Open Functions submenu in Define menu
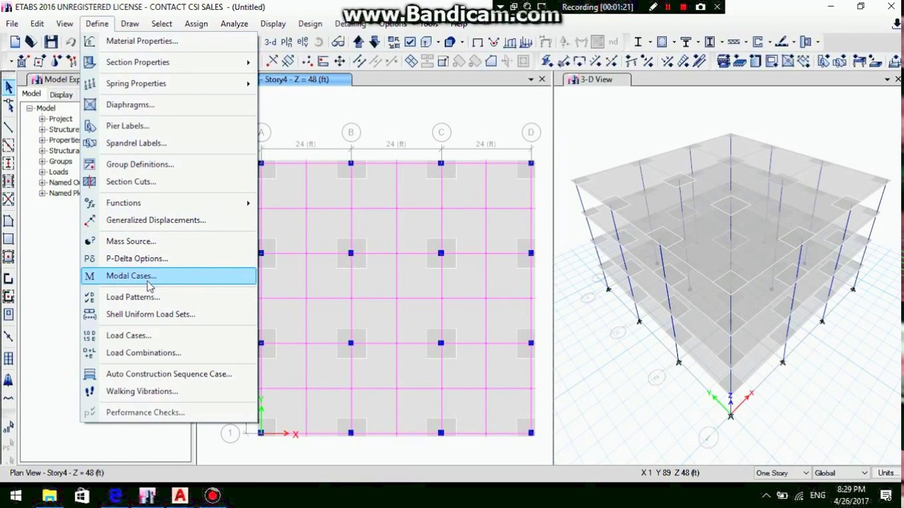 169,202
